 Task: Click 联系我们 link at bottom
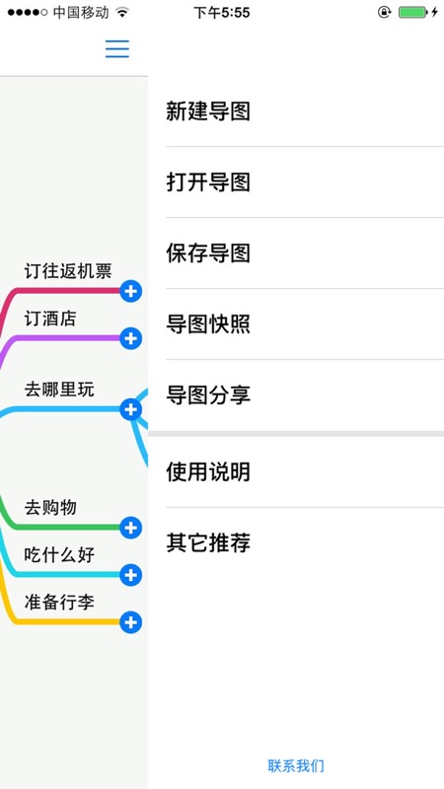point(296,766)
